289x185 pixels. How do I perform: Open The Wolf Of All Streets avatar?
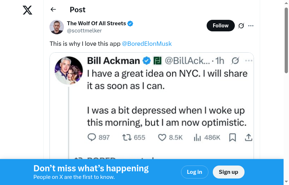point(57,27)
